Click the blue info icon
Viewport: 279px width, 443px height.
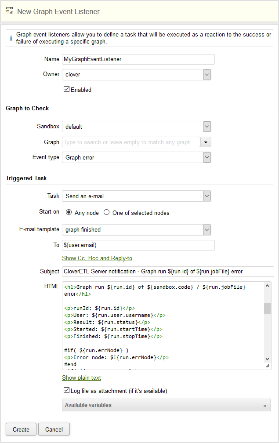click(11, 38)
